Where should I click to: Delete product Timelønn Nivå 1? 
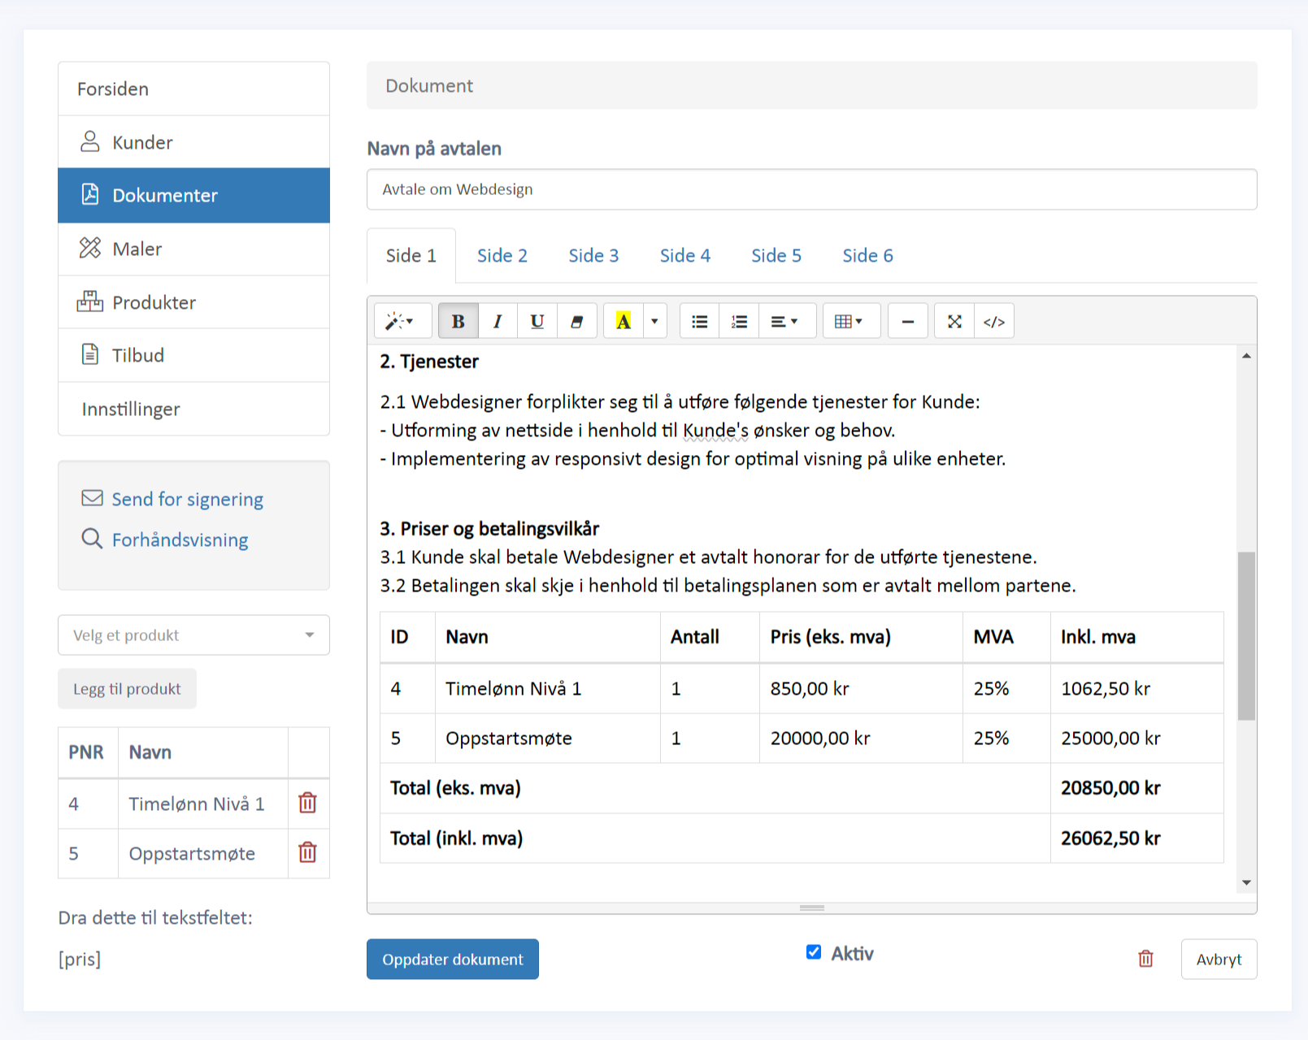[307, 803]
